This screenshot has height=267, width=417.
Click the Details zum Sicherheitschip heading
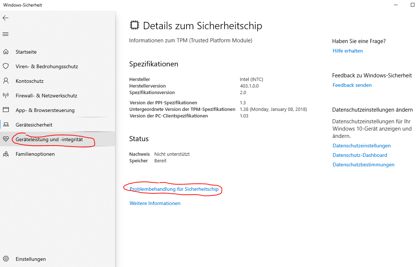click(x=202, y=26)
